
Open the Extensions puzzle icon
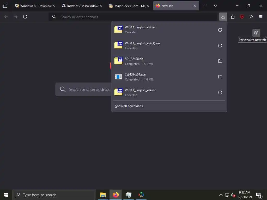pyautogui.click(x=233, y=17)
